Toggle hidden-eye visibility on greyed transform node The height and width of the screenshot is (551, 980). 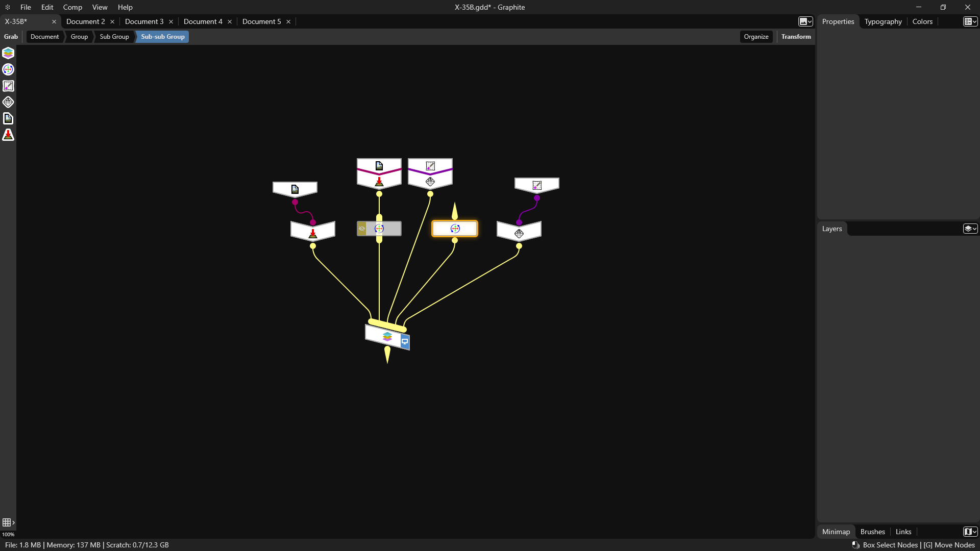(x=362, y=229)
